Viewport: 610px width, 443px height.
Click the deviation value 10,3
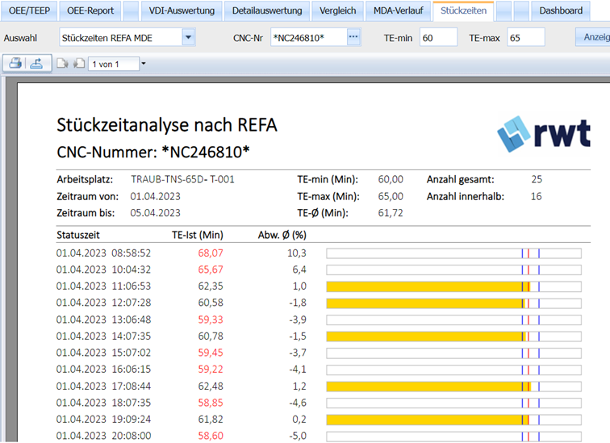tap(297, 253)
